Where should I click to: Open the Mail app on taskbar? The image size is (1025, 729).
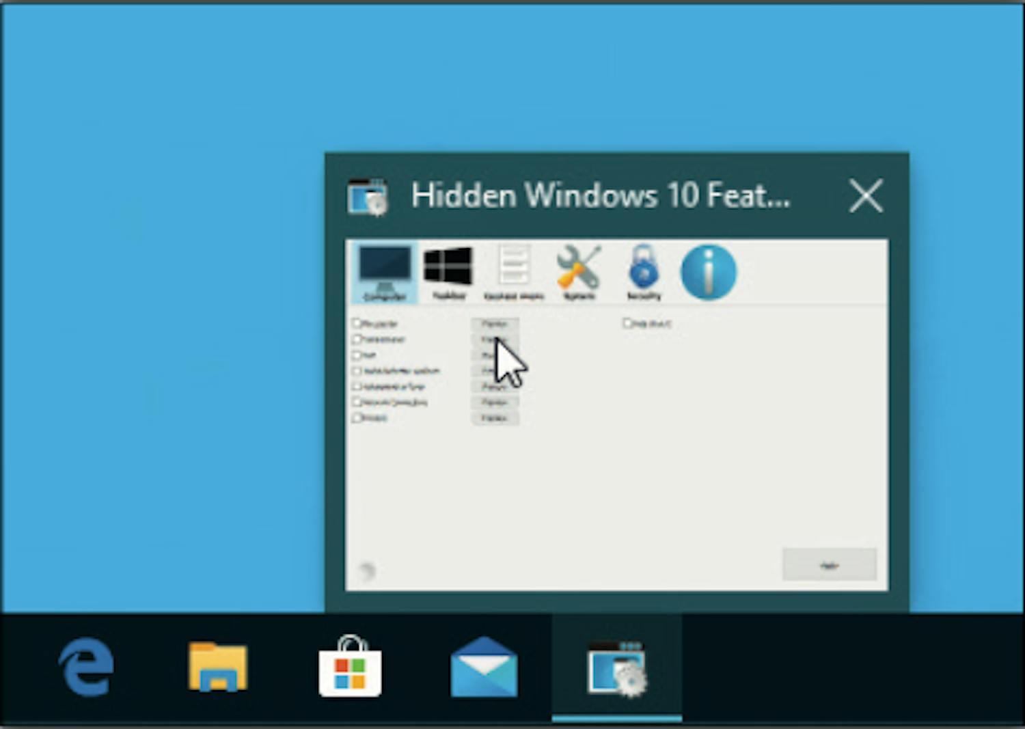tap(484, 668)
